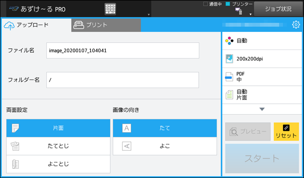Screen dimensions: 304x178
Task: Select よことじ duplex option
Action: point(58,164)
